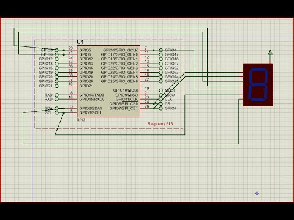Click the blue origin marker crosshair

click(x=257, y=193)
